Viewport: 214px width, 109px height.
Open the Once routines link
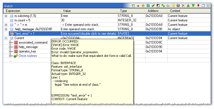click(28, 56)
